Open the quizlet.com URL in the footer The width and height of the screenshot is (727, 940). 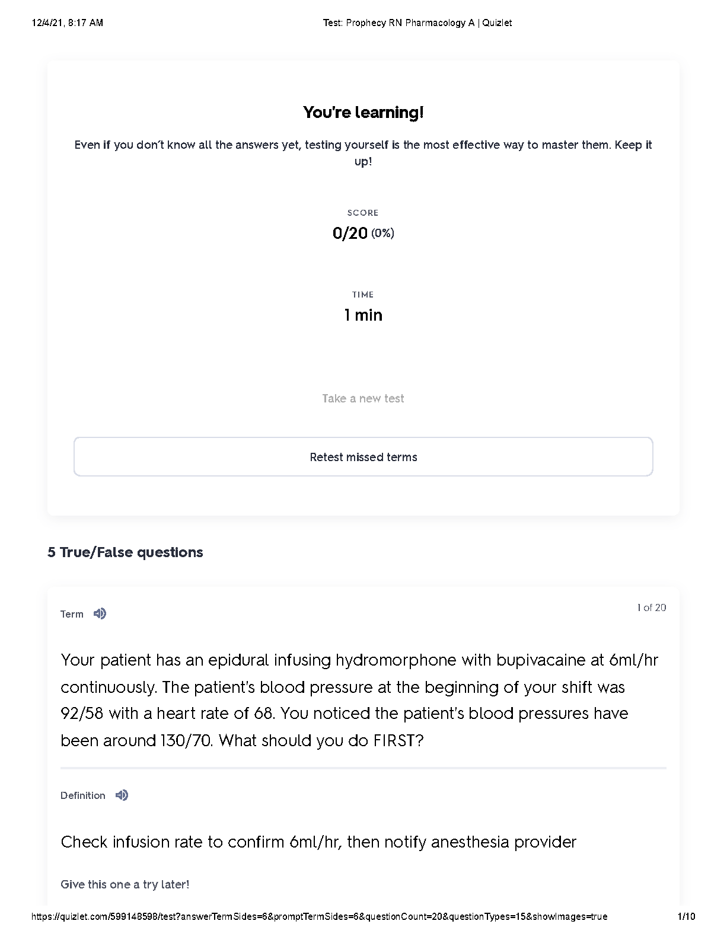click(319, 916)
